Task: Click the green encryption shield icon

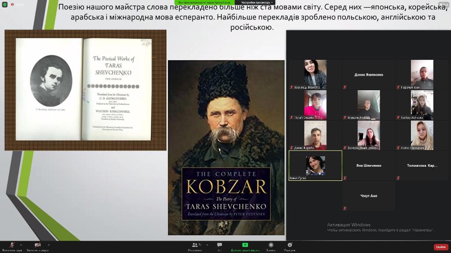Action: tap(5, 4)
